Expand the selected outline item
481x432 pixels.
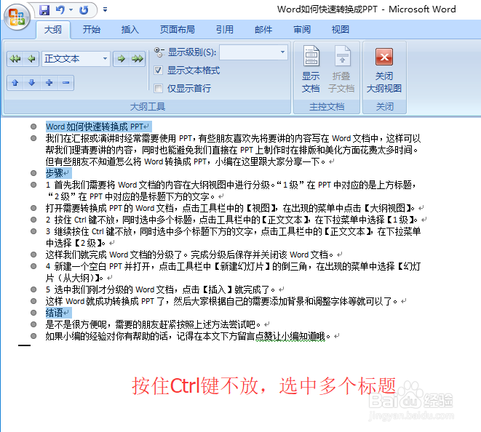(49, 83)
